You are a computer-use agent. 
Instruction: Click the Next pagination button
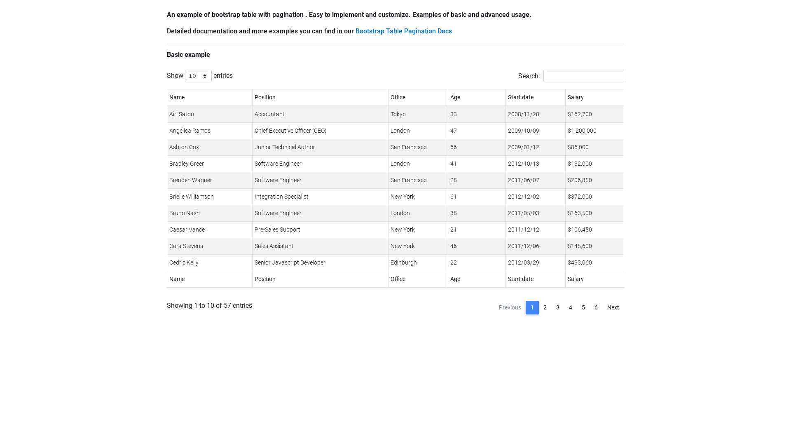613,307
